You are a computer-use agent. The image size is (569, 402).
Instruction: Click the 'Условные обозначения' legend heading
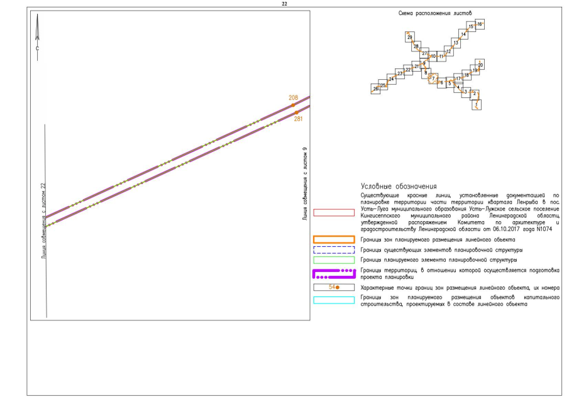click(x=399, y=187)
